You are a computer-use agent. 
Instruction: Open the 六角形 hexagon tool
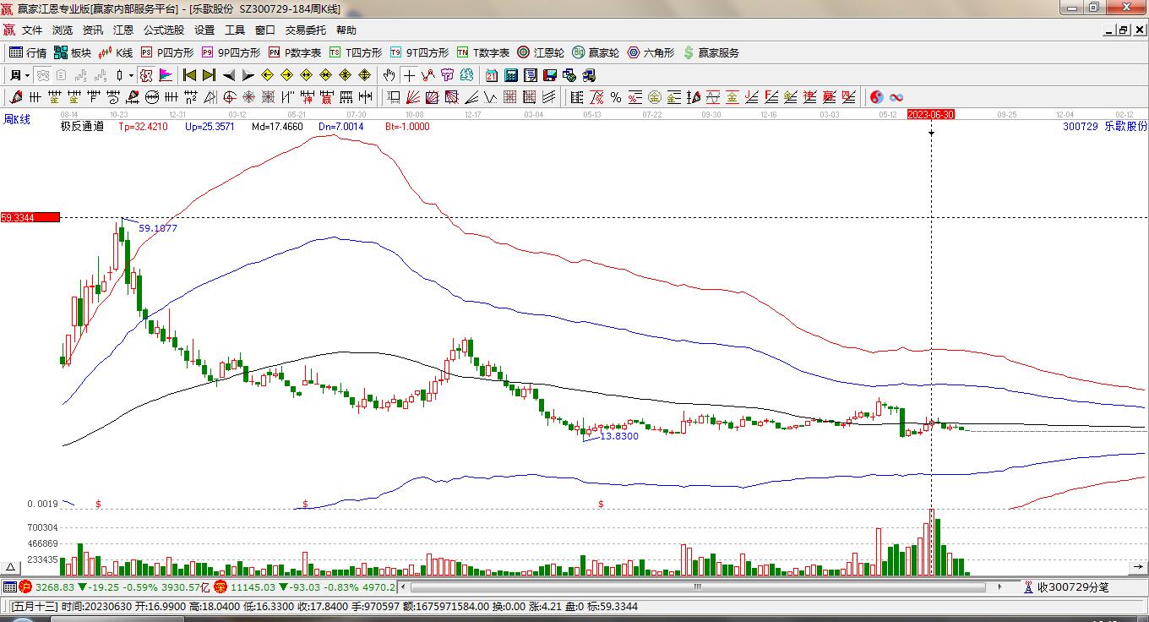click(651, 52)
